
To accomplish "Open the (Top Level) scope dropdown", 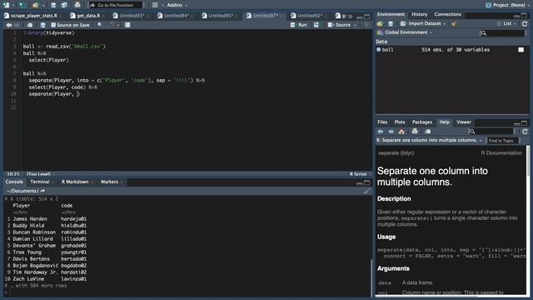I will click(x=40, y=174).
